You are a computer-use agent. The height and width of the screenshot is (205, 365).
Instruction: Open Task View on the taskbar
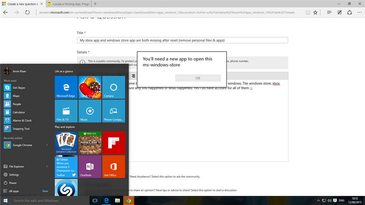point(95,201)
